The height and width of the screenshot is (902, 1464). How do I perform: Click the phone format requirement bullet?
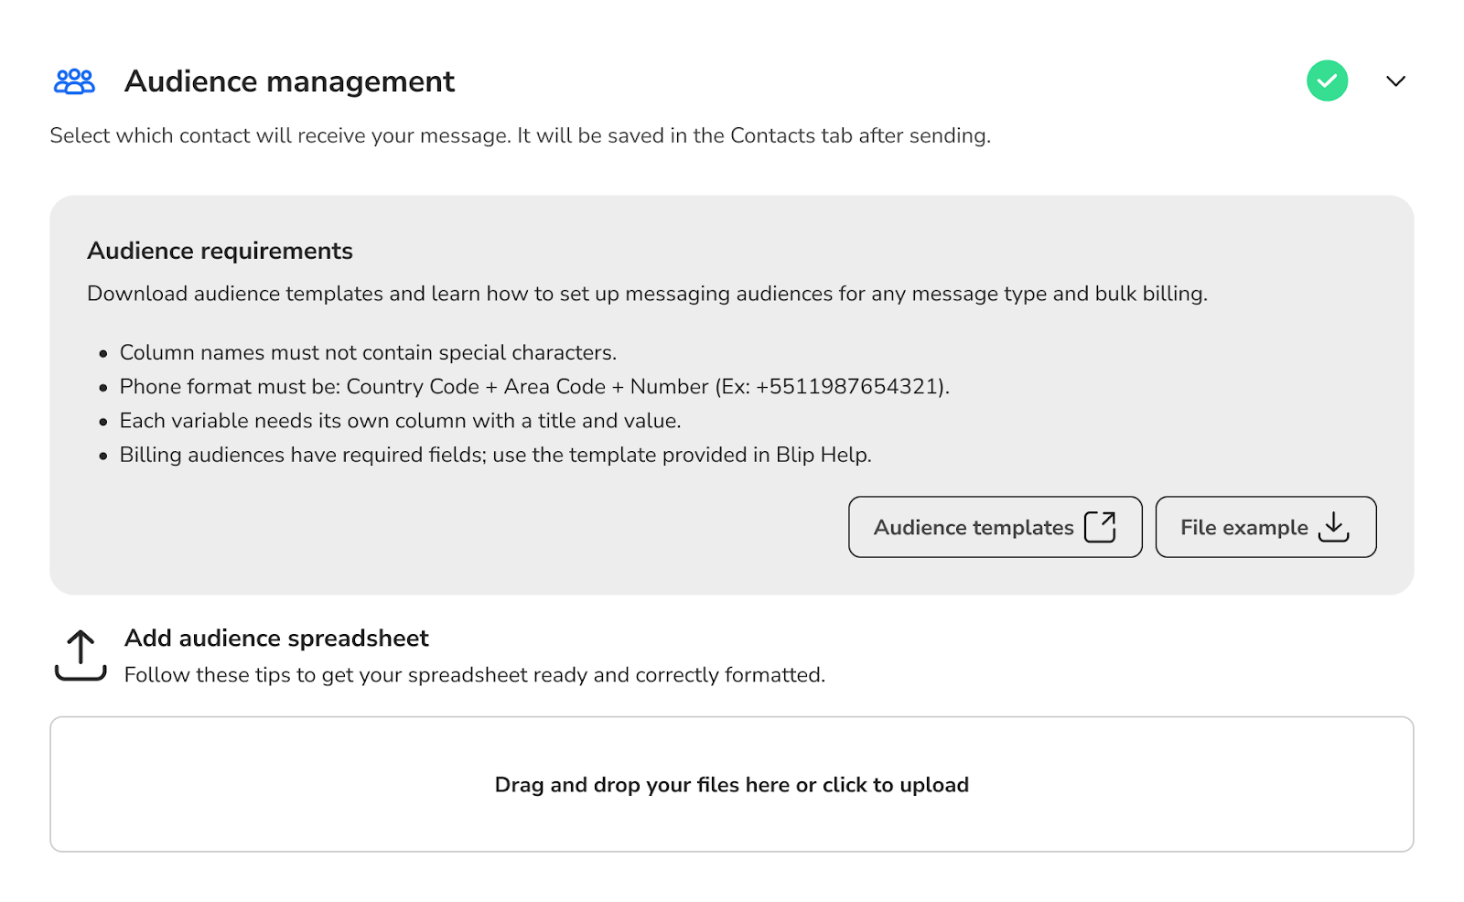(x=534, y=387)
